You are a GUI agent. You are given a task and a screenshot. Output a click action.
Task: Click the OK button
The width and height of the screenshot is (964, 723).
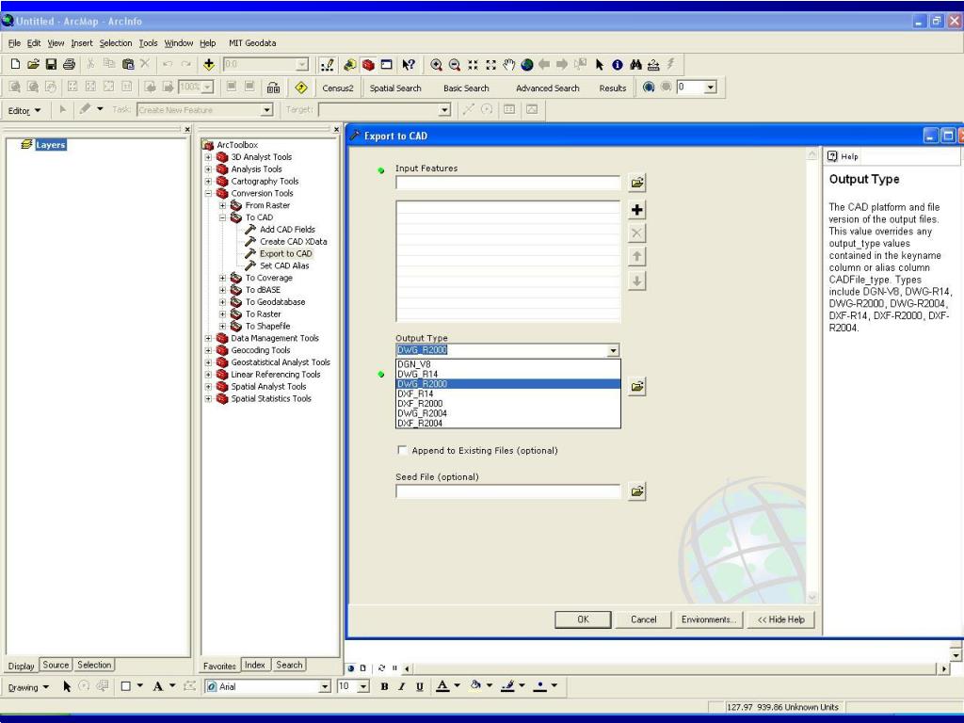click(x=583, y=619)
